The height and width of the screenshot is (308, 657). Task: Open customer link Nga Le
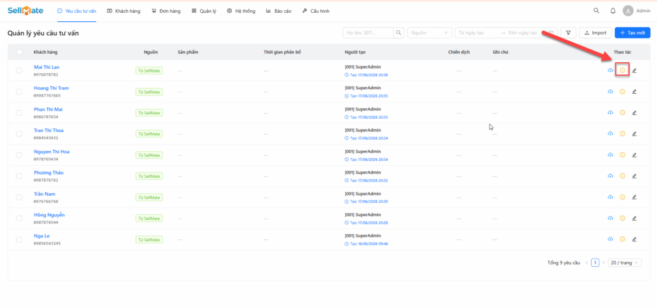click(x=42, y=236)
